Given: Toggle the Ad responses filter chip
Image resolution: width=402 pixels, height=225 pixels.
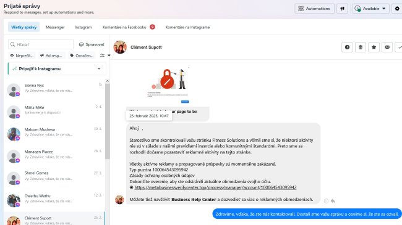Looking at the screenshot, I should tap(51, 55).
